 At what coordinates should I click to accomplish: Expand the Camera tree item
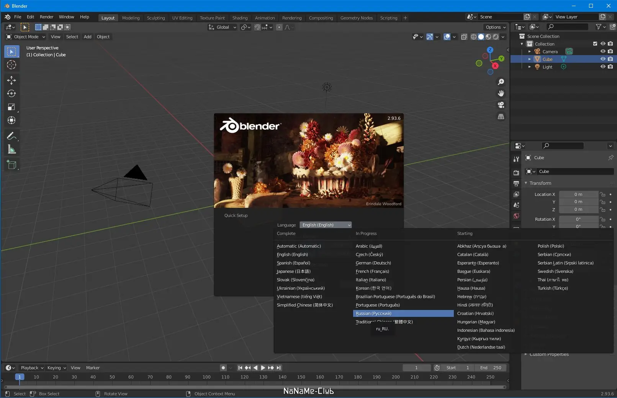point(530,52)
